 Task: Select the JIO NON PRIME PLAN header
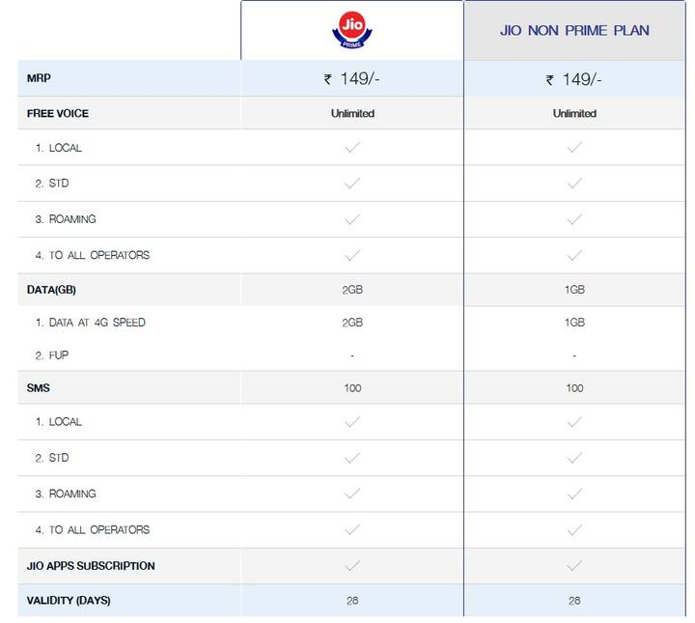click(574, 31)
